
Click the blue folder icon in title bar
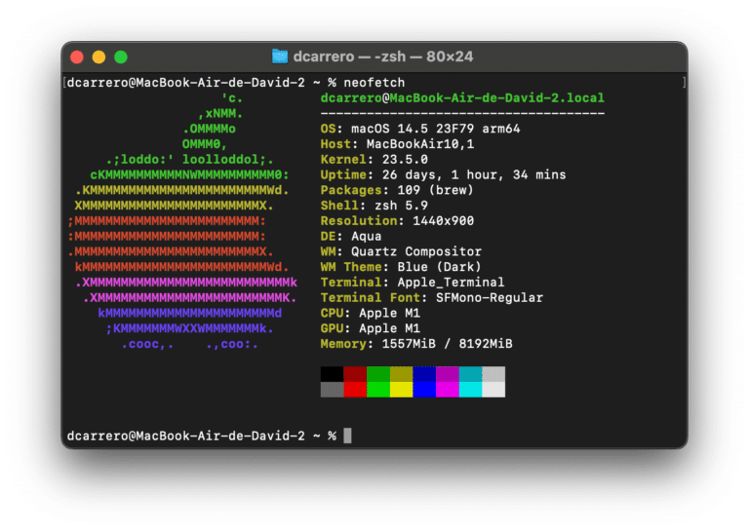click(x=280, y=57)
